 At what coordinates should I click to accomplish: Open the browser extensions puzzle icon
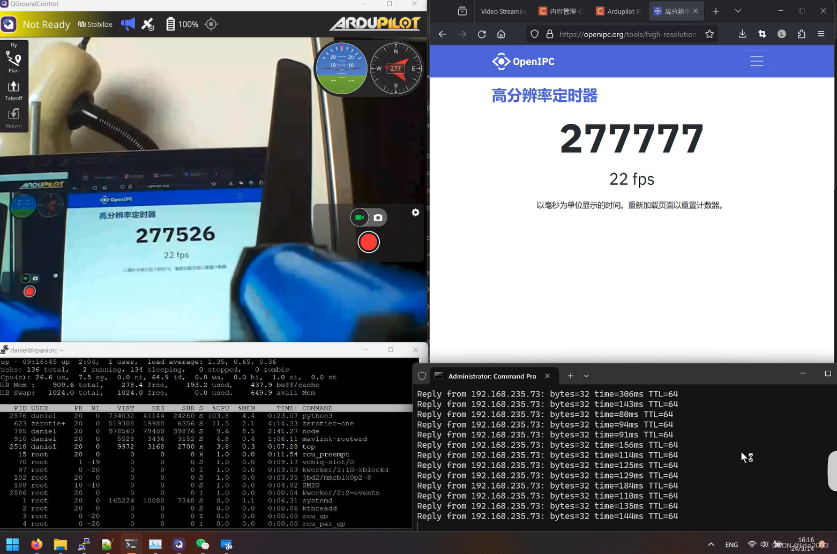[x=802, y=34]
